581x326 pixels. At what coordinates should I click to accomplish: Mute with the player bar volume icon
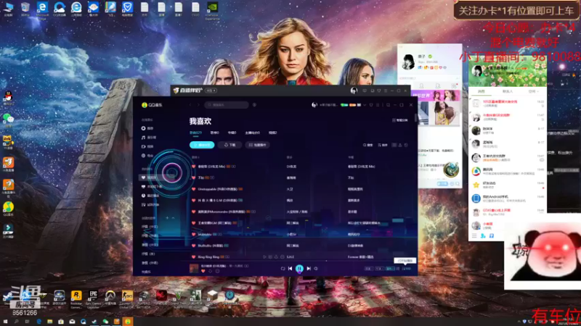click(x=316, y=269)
